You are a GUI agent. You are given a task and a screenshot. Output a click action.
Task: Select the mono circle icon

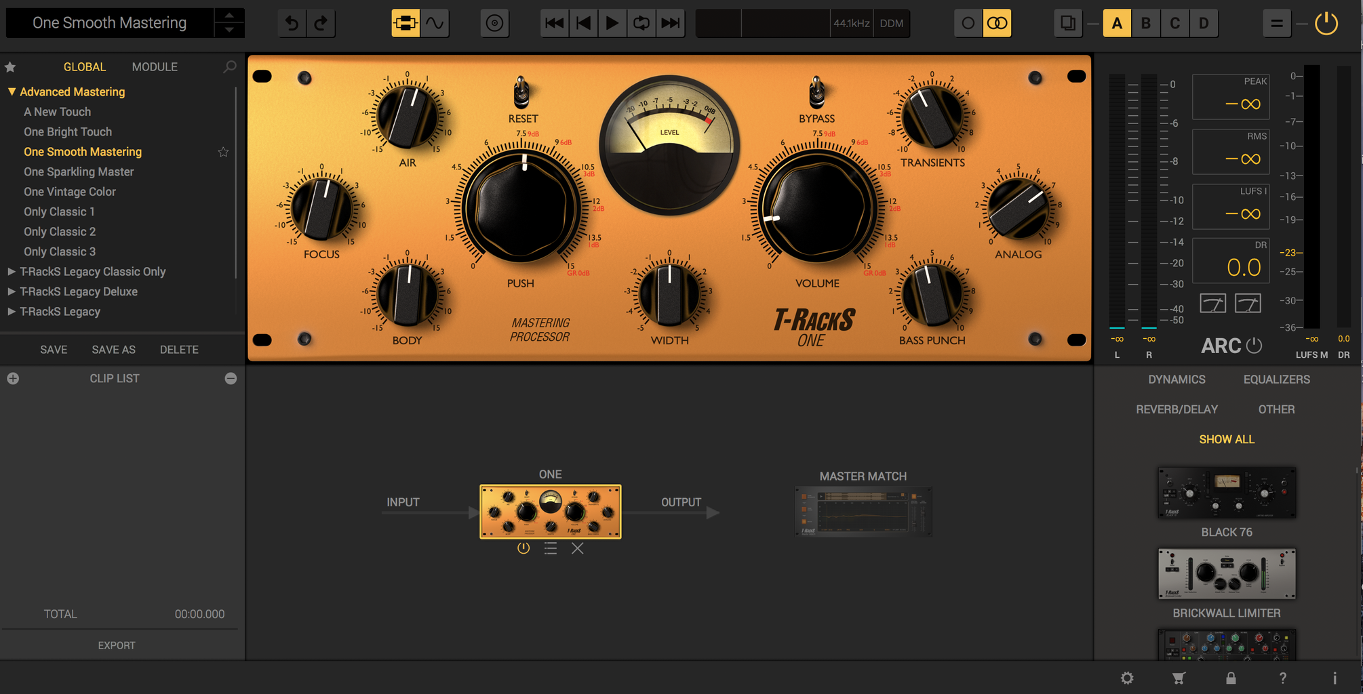tap(968, 24)
